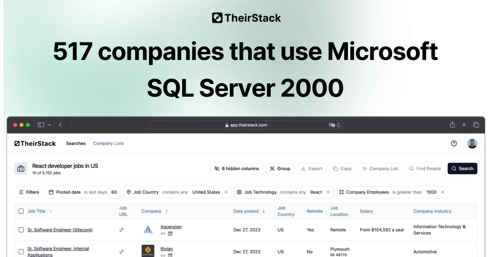Click the Salary column header
The image size is (490, 257).
pyautogui.click(x=366, y=211)
